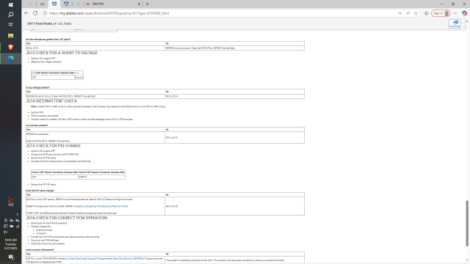Follow the GO to JD16 link under JD15

point(175,206)
